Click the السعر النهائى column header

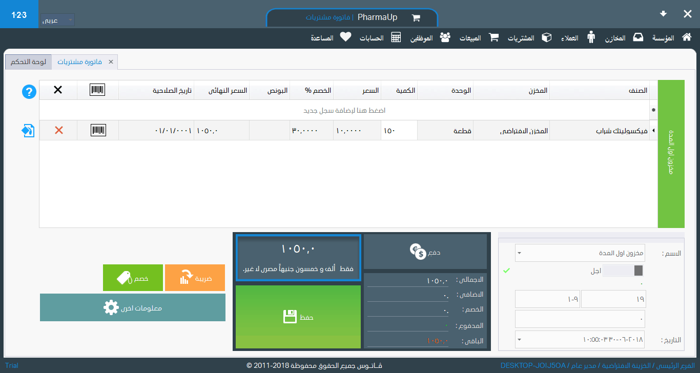tap(221, 90)
